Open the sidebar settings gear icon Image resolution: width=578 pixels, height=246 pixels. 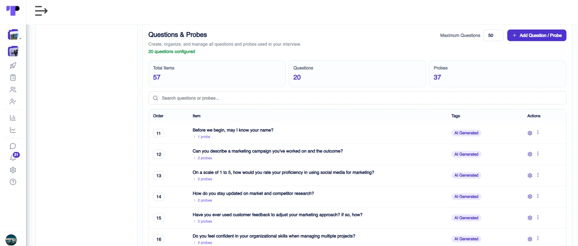(x=13, y=170)
